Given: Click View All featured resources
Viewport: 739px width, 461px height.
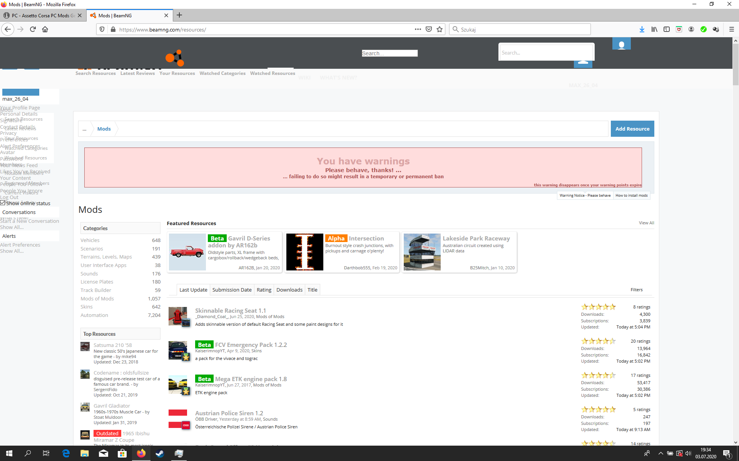Looking at the screenshot, I should click(x=646, y=223).
